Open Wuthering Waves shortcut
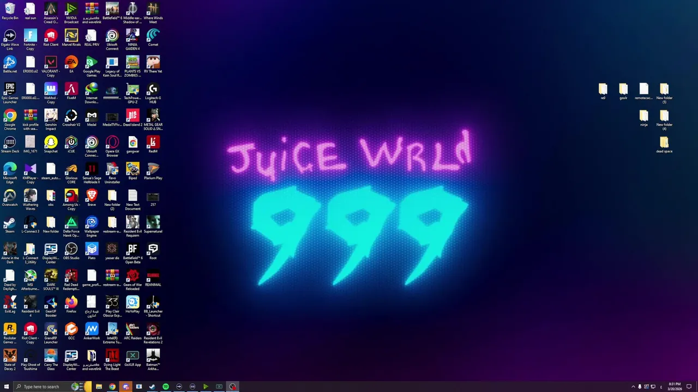 [30, 200]
